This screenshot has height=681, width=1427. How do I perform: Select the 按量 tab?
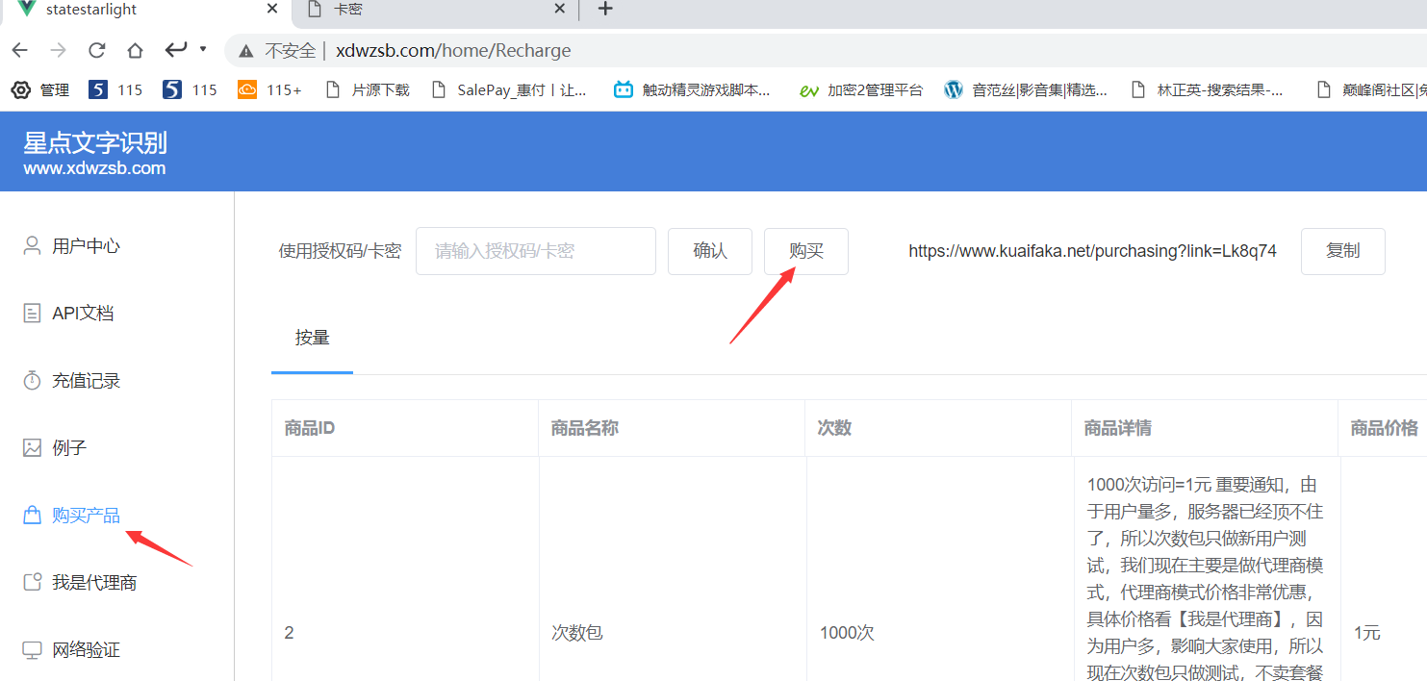coord(313,338)
